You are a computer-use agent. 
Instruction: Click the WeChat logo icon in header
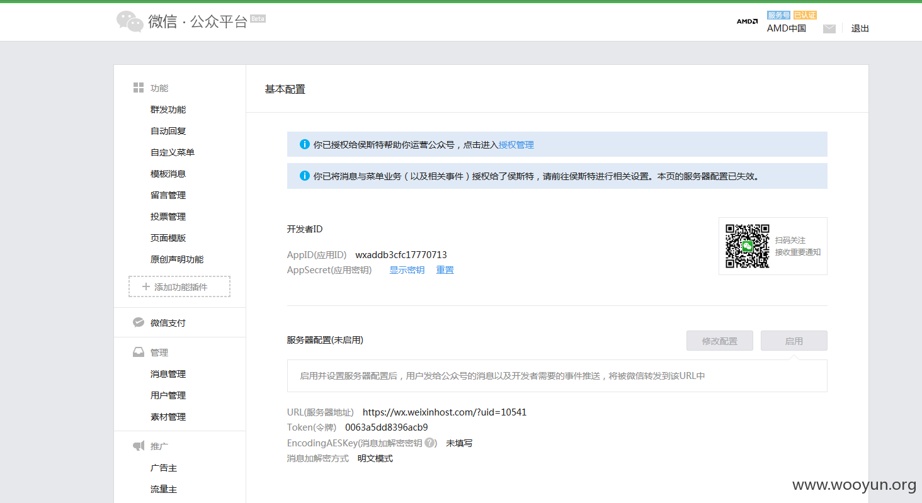pyautogui.click(x=130, y=21)
